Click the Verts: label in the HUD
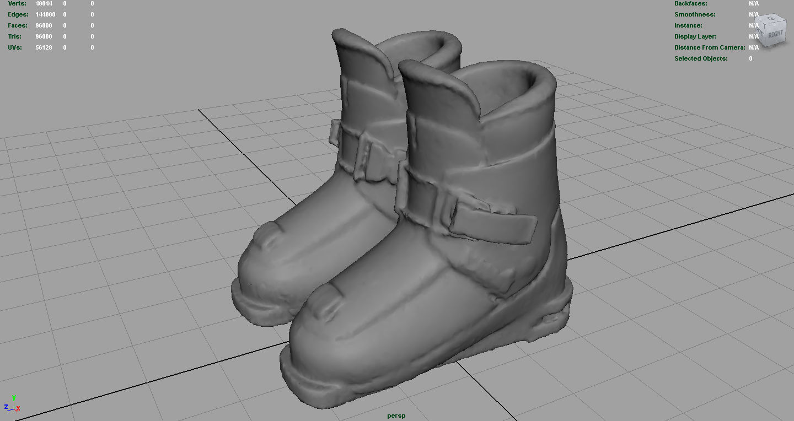The image size is (794, 421). (x=17, y=3)
